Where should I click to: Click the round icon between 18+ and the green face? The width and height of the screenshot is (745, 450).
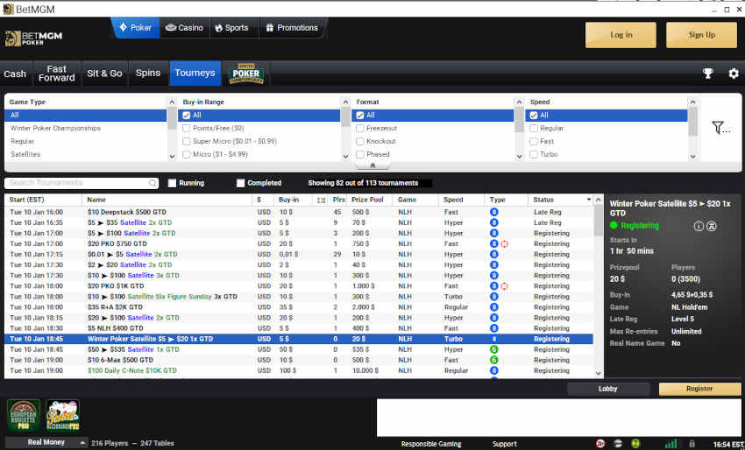point(618,443)
